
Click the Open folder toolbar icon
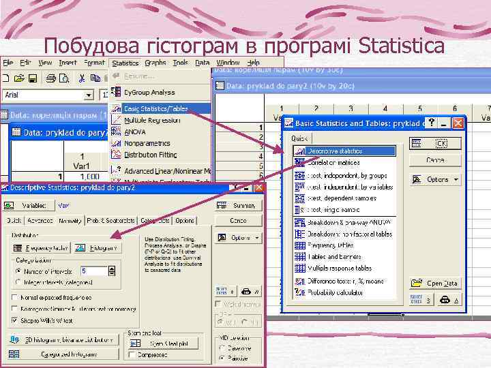click(x=19, y=78)
